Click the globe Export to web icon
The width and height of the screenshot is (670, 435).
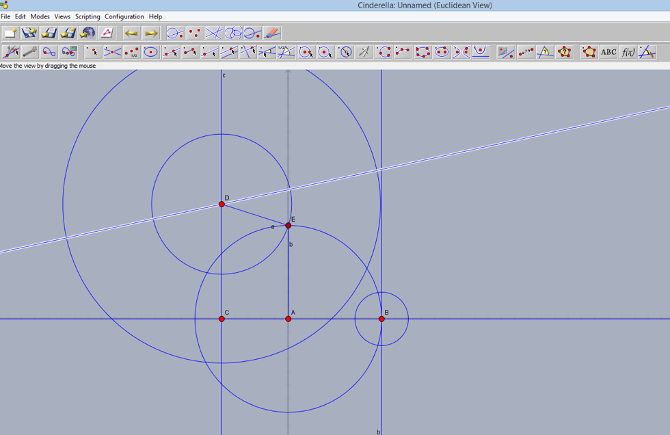point(87,33)
